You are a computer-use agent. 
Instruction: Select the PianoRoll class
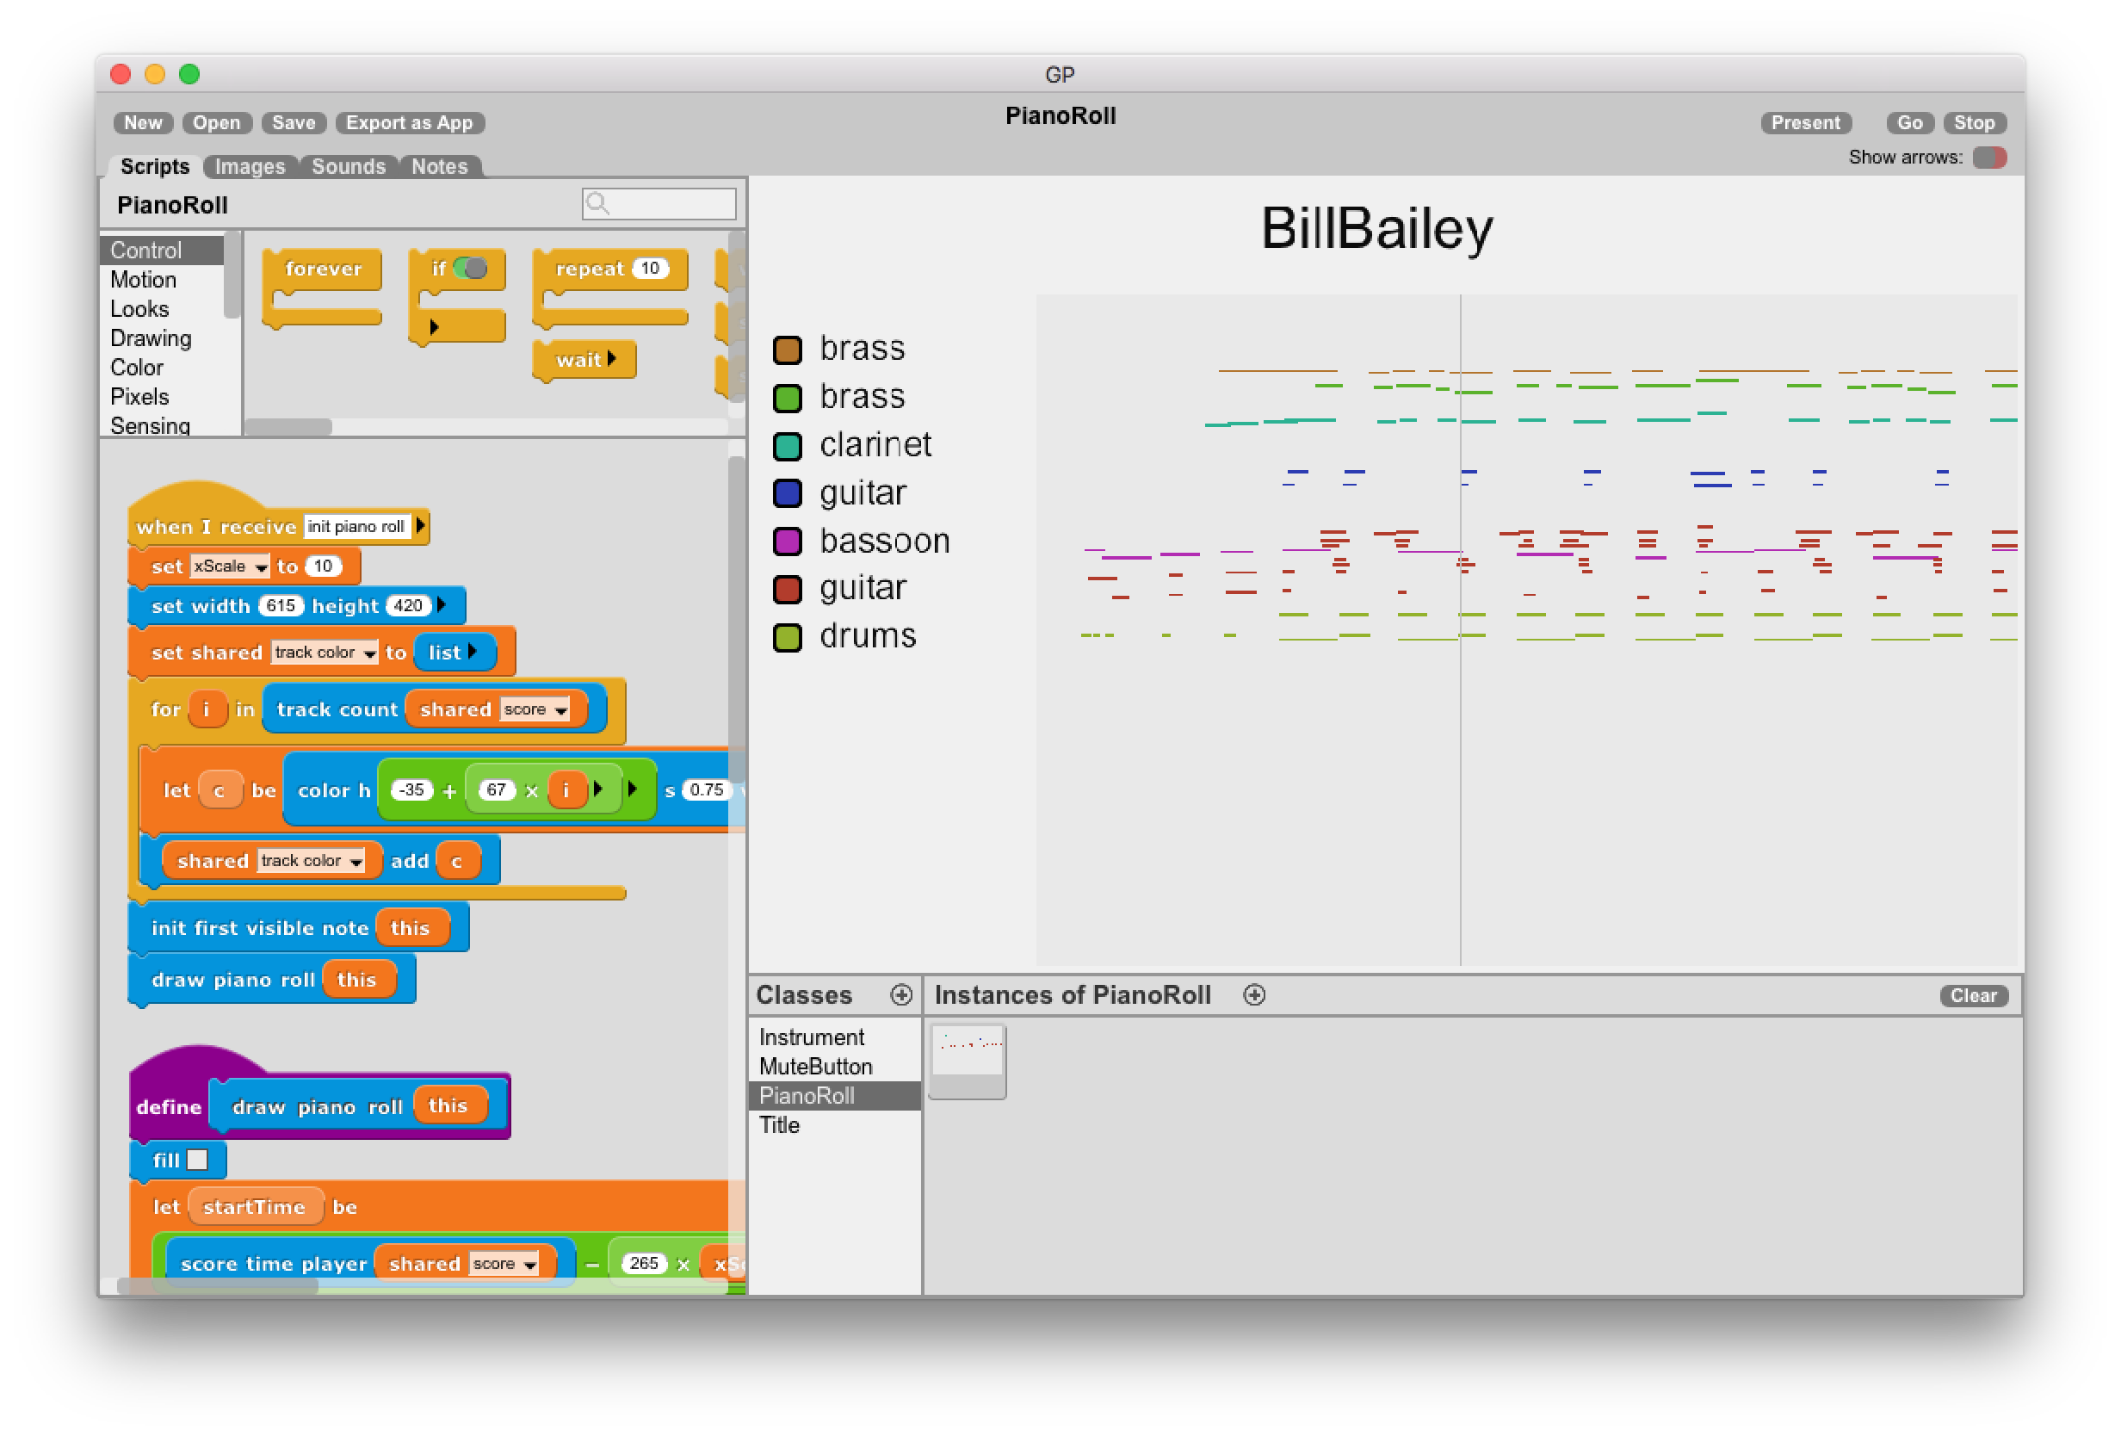[x=834, y=1095]
